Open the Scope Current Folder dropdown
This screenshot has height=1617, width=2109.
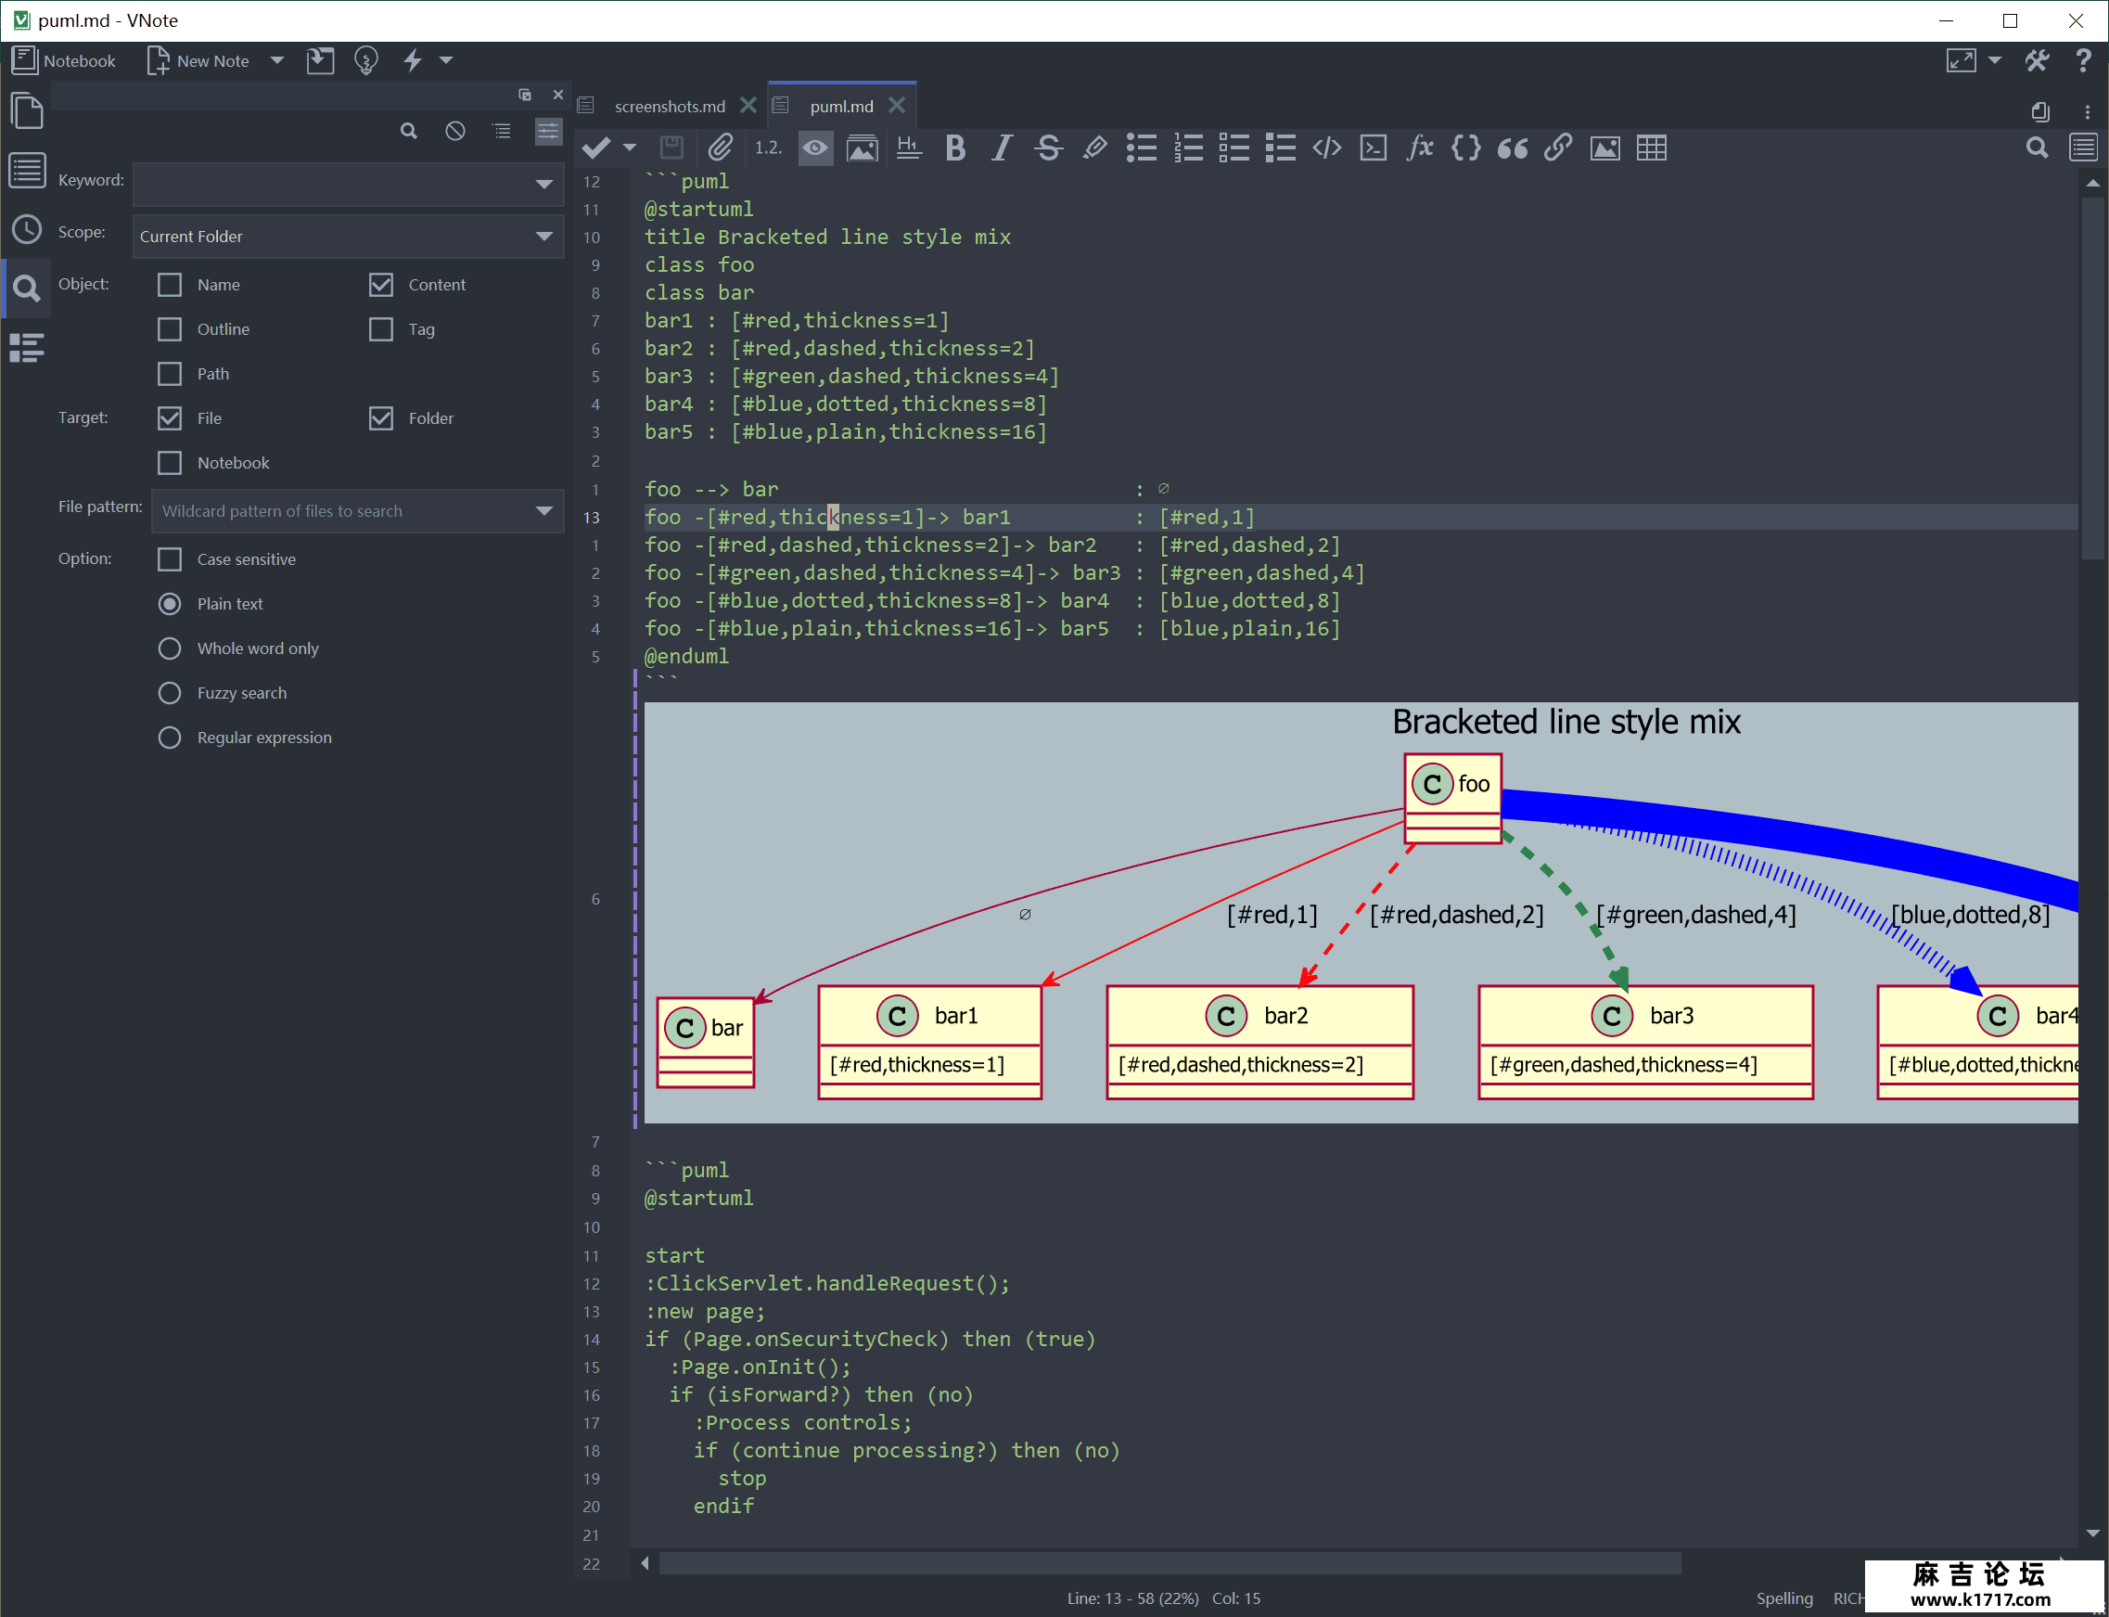pyautogui.click(x=349, y=236)
